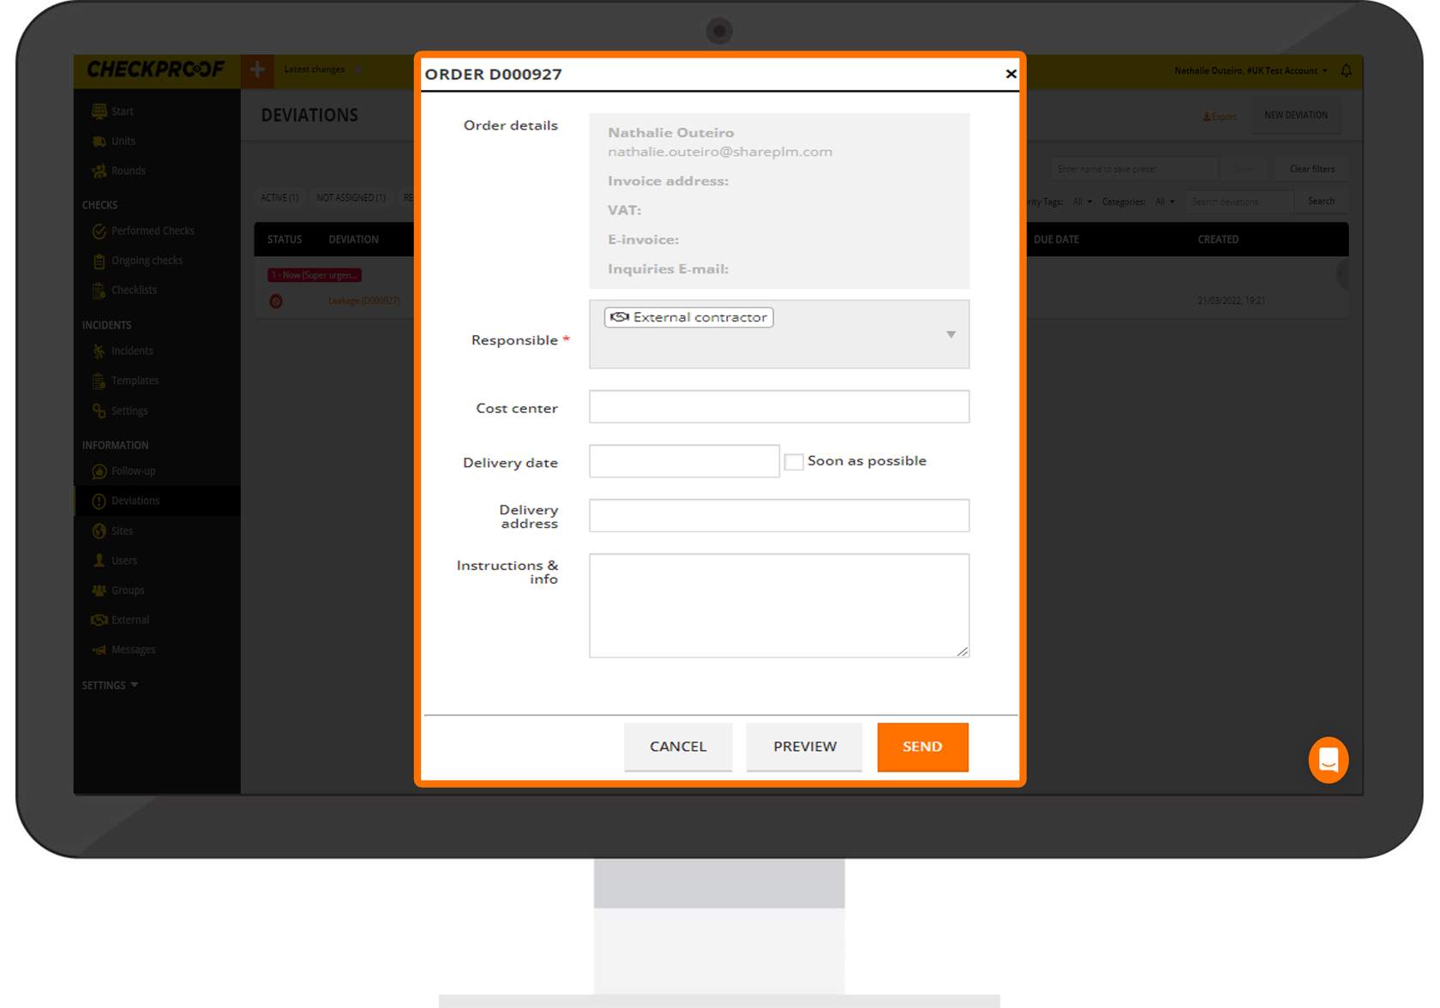Click the notification bell icon

pyautogui.click(x=1346, y=70)
